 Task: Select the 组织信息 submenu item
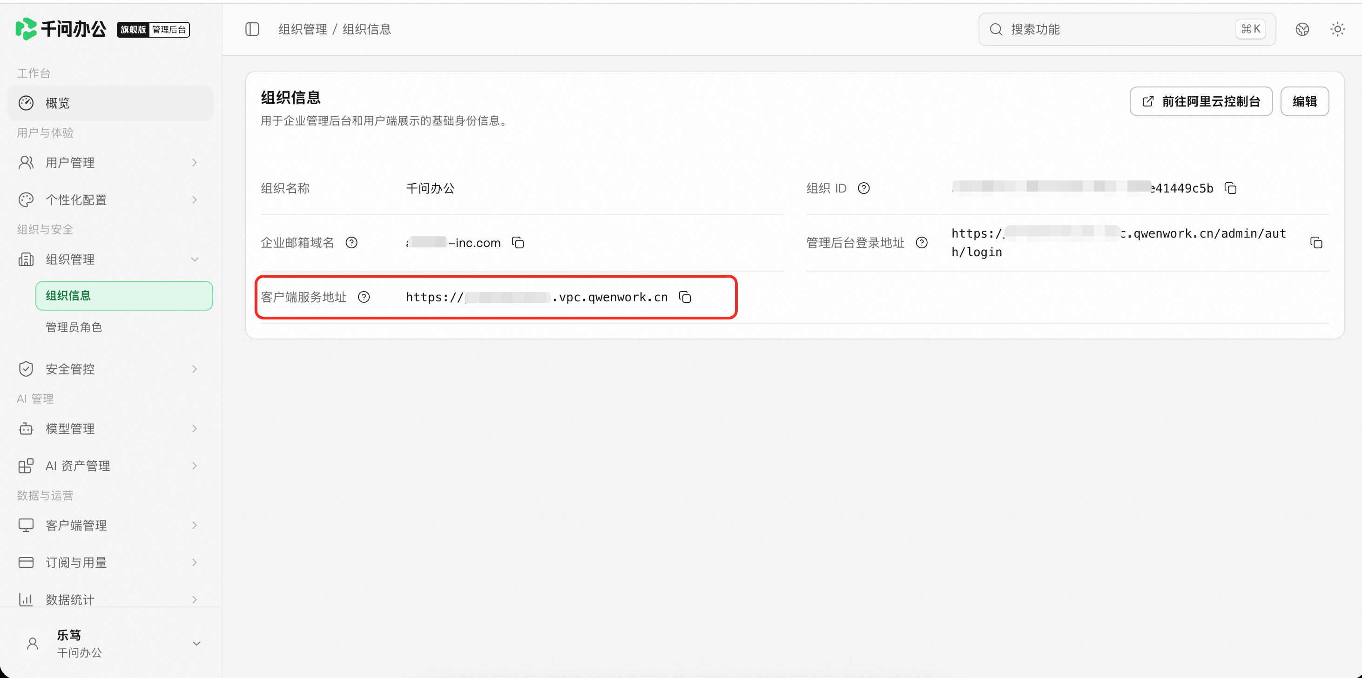(x=124, y=296)
